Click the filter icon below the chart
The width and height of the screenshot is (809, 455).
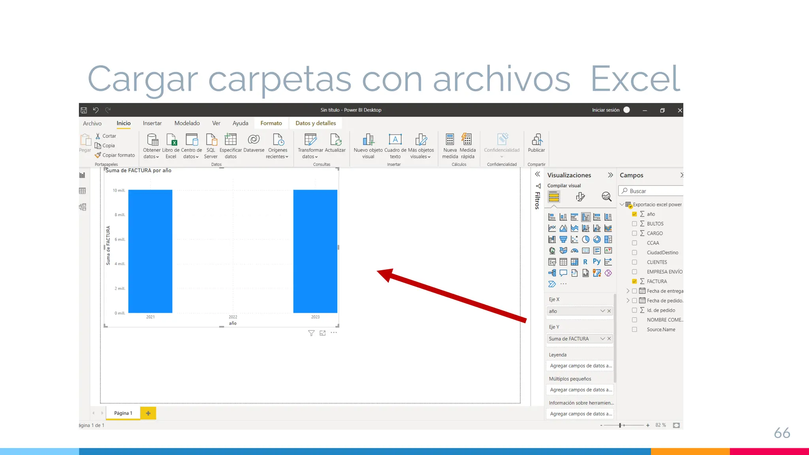[311, 333]
